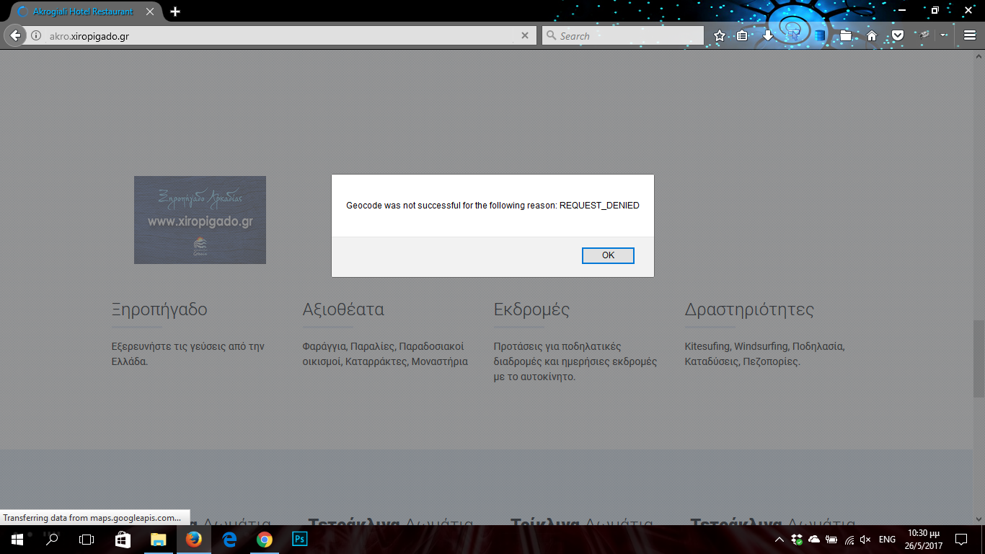The image size is (985, 554).
Task: Open the Downloads arrow icon
Action: click(767, 35)
